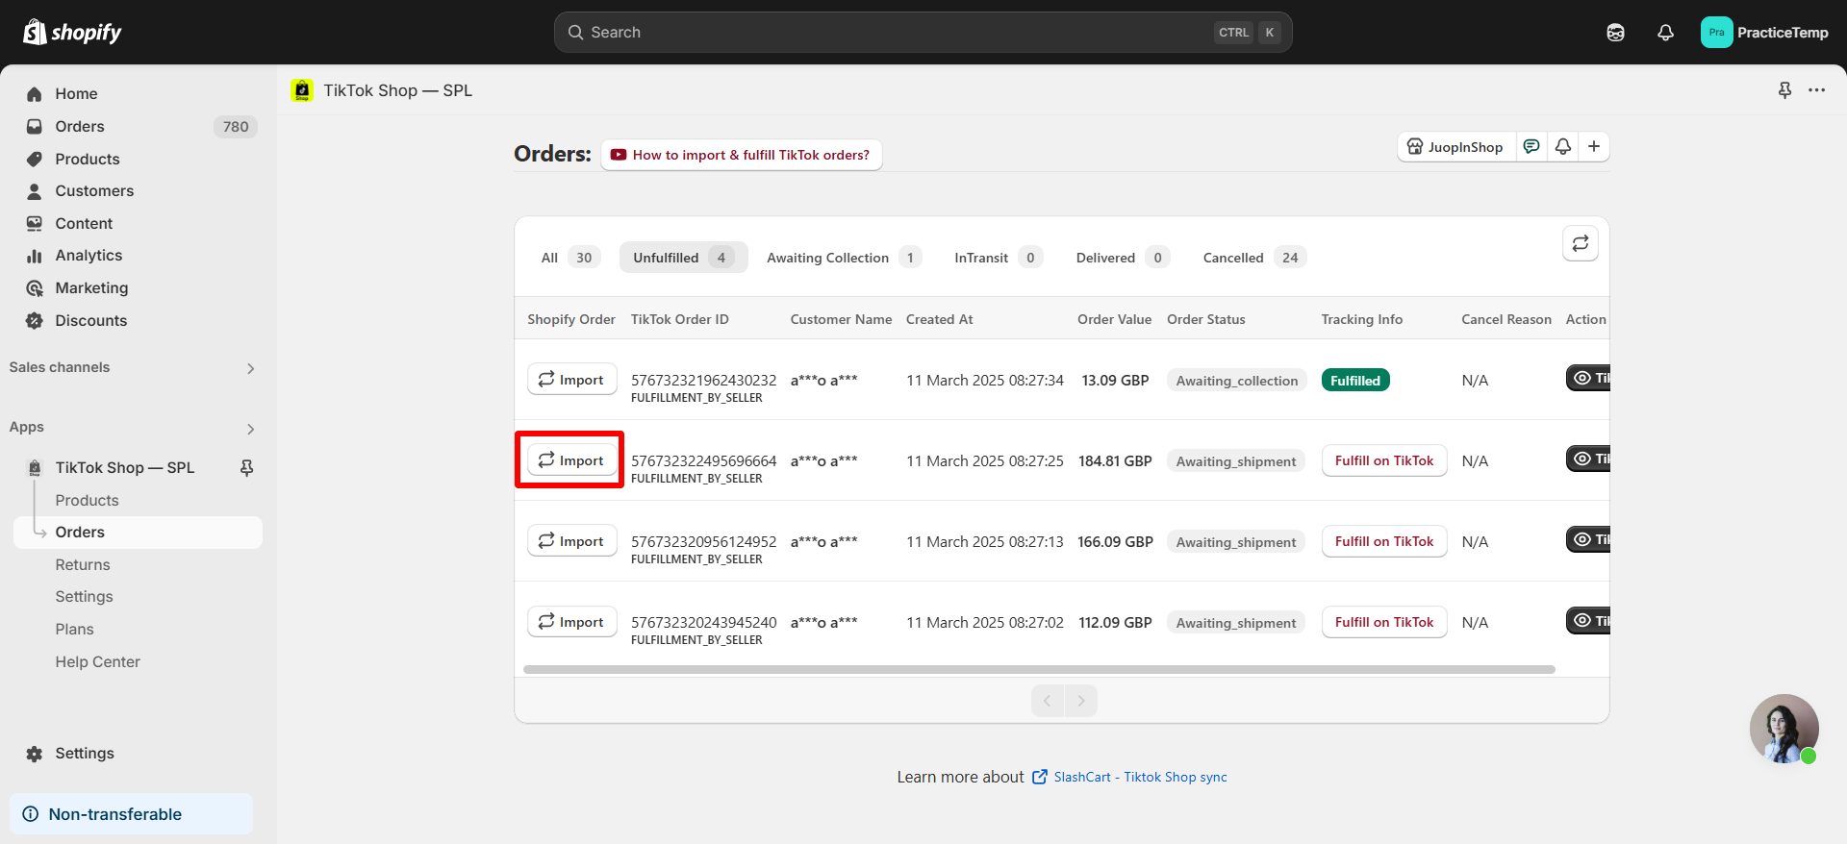Open the chat message icon beside JuopInShop

(x=1531, y=147)
